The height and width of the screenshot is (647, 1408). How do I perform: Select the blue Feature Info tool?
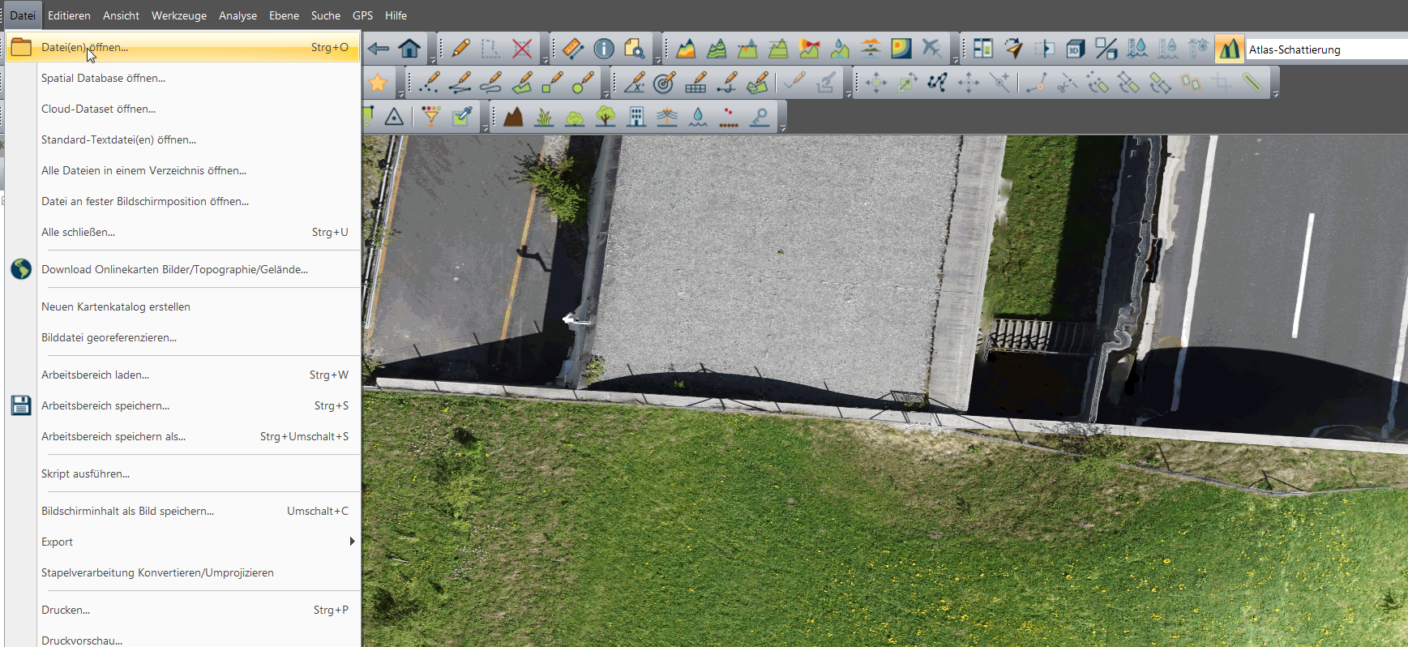[604, 49]
